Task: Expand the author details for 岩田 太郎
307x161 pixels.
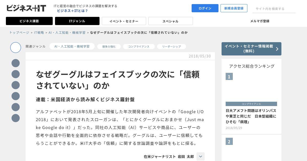Action: pyautogui.click(x=201, y=156)
